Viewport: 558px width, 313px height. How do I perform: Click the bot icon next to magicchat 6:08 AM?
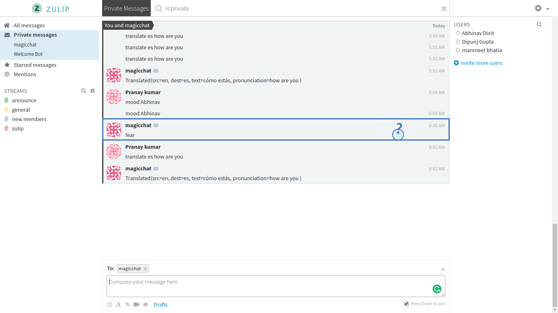pos(156,126)
